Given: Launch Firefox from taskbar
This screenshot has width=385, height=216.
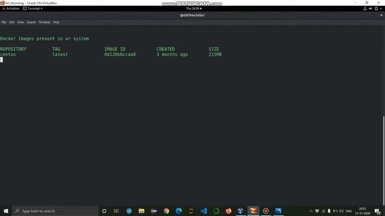Looking at the screenshot, I should point(229,211).
